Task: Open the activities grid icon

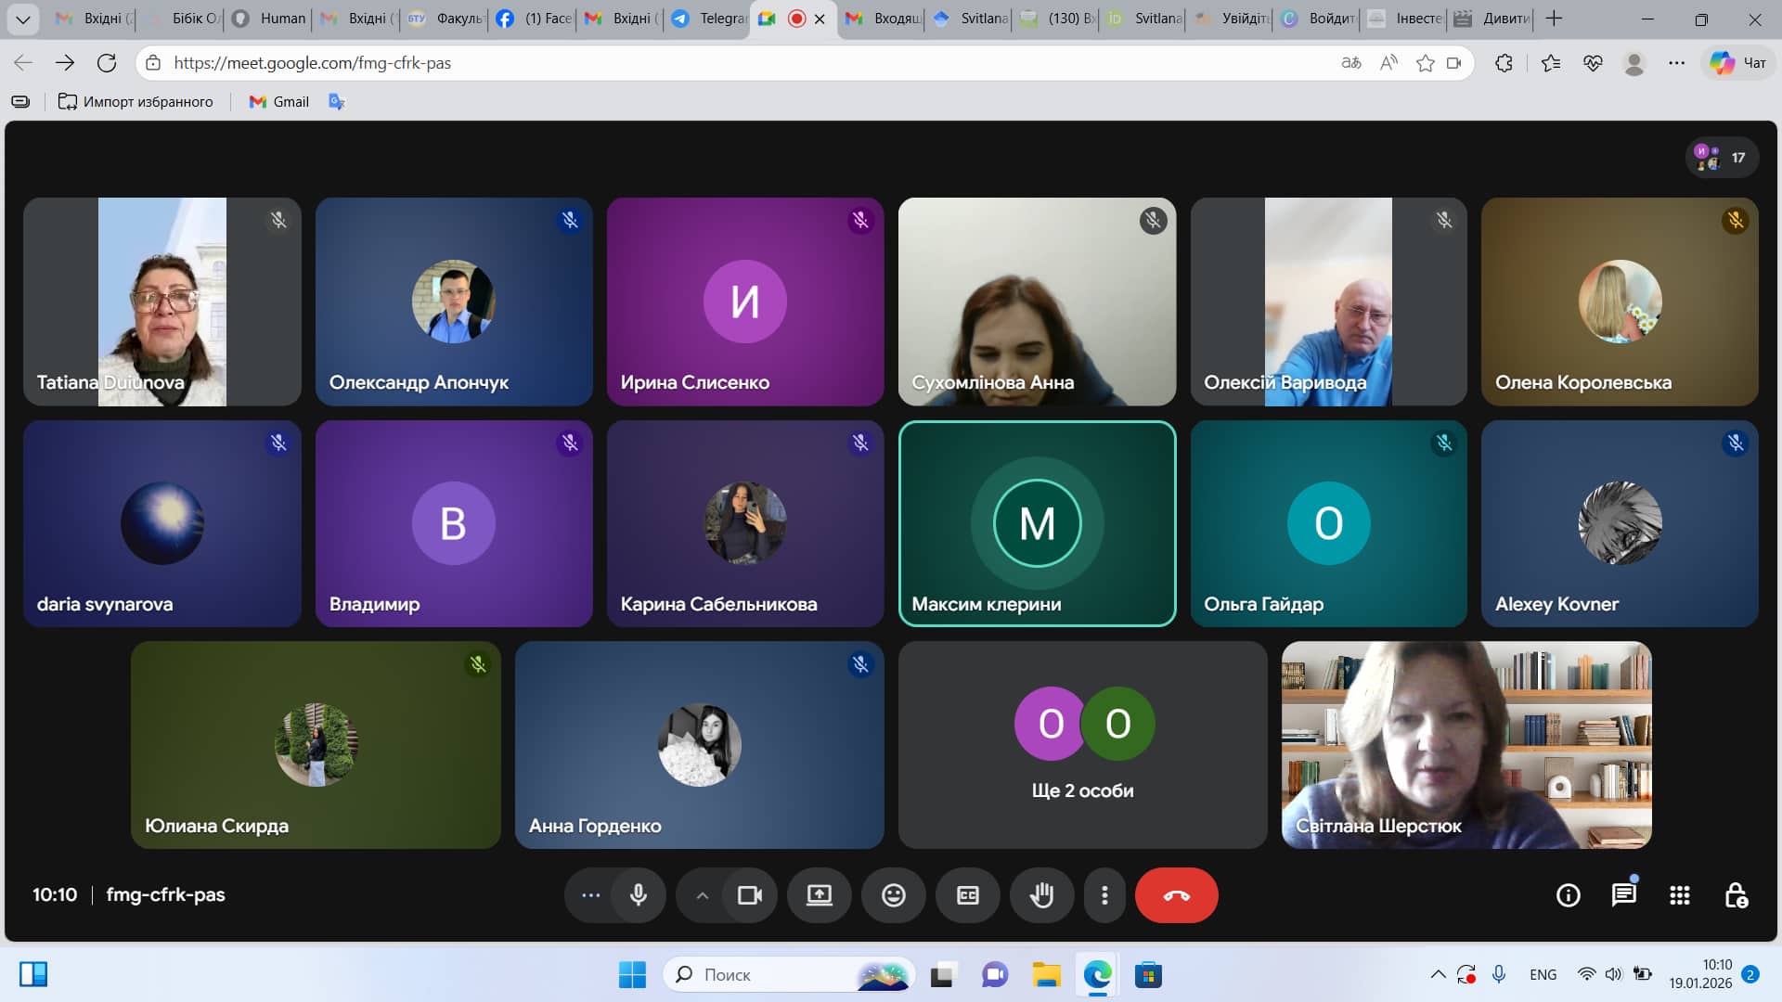Action: point(1679,895)
